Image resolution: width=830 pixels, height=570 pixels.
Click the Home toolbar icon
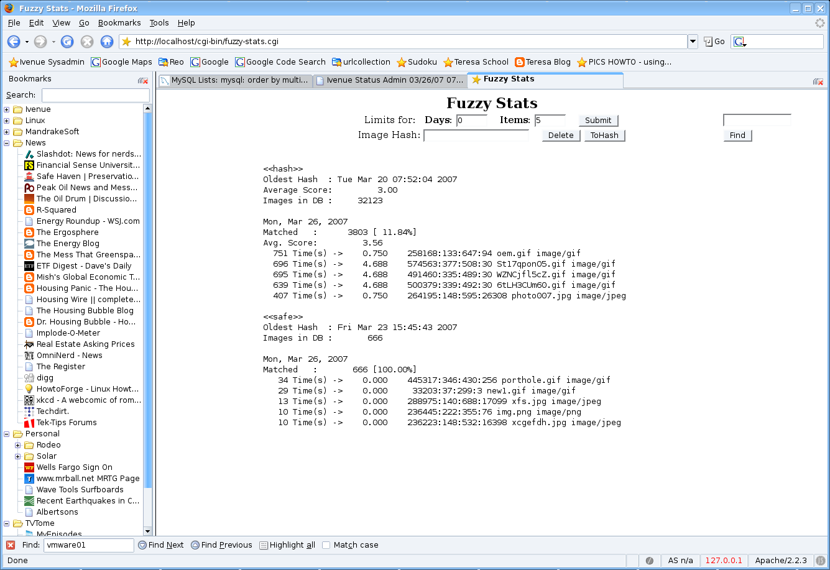point(107,42)
